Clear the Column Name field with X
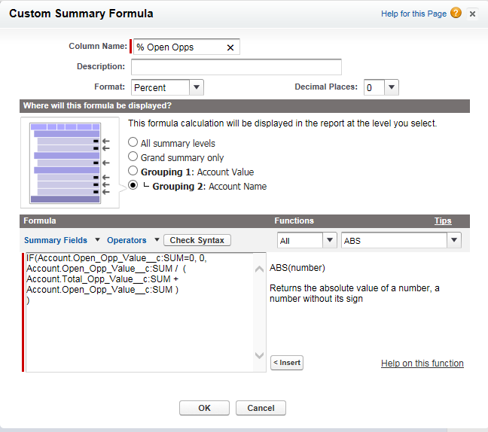488x432 pixels. point(230,47)
